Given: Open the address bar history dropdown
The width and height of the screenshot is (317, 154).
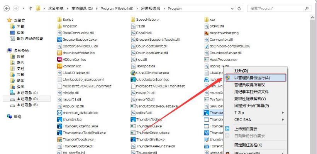Looking at the screenshot, I should point(232,8).
